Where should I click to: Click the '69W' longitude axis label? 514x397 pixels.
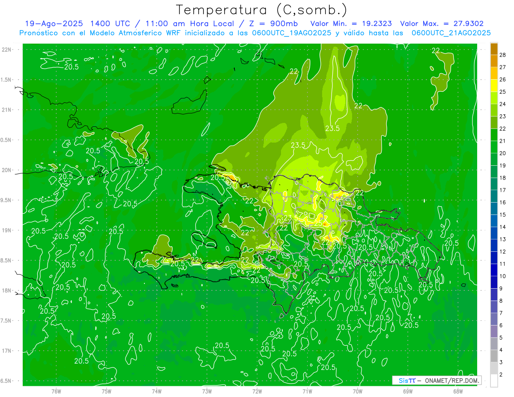tap(408, 391)
